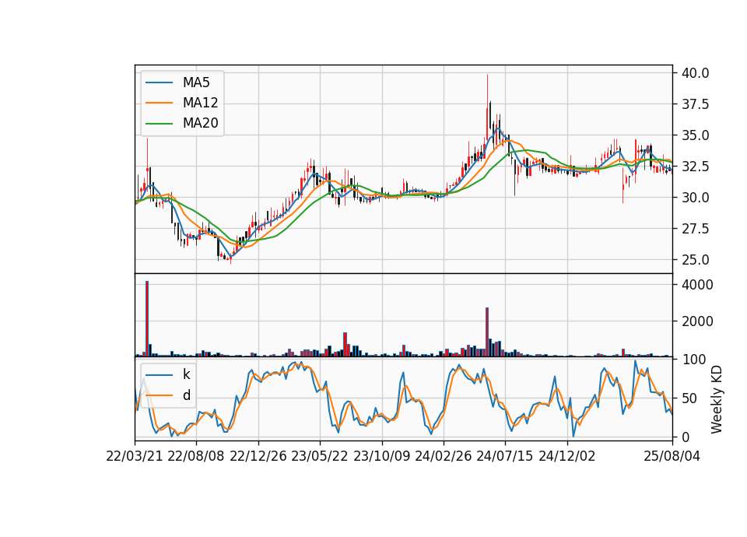
Task: Click the second-tallest volume bar in mid-2024
Action: click(487, 332)
